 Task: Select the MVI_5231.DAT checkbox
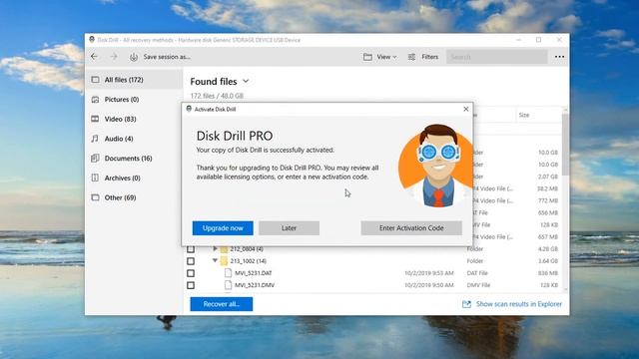191,273
